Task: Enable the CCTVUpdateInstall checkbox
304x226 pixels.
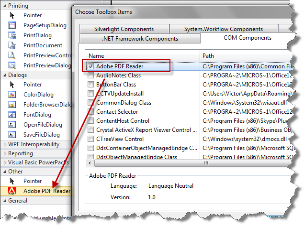Action: 90,94
